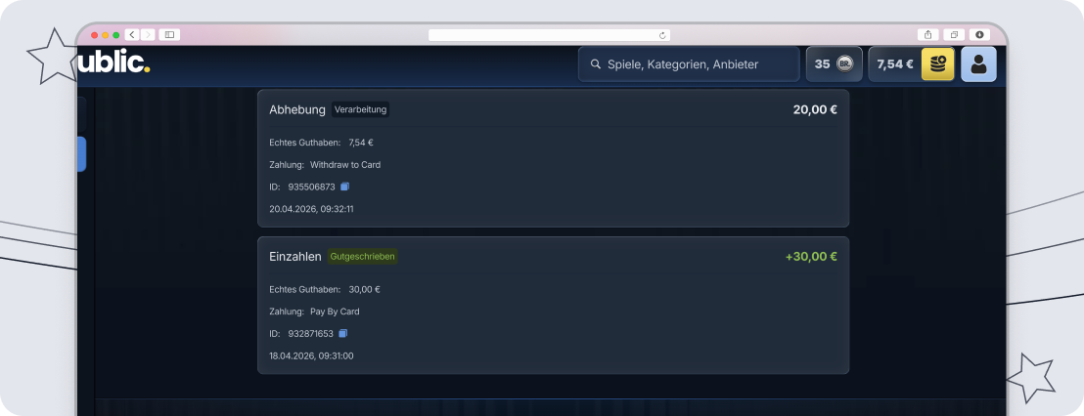Open the user profile avatar
Viewport: 1084px width, 416px height.
click(978, 64)
